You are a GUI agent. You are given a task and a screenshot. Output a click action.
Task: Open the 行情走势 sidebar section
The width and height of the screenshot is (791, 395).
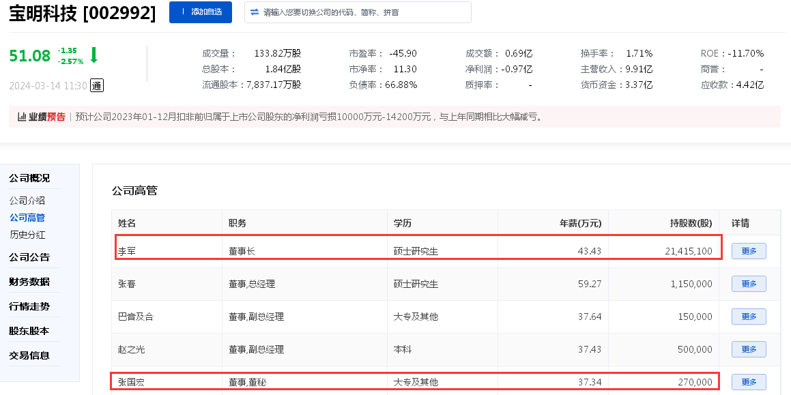tap(29, 307)
